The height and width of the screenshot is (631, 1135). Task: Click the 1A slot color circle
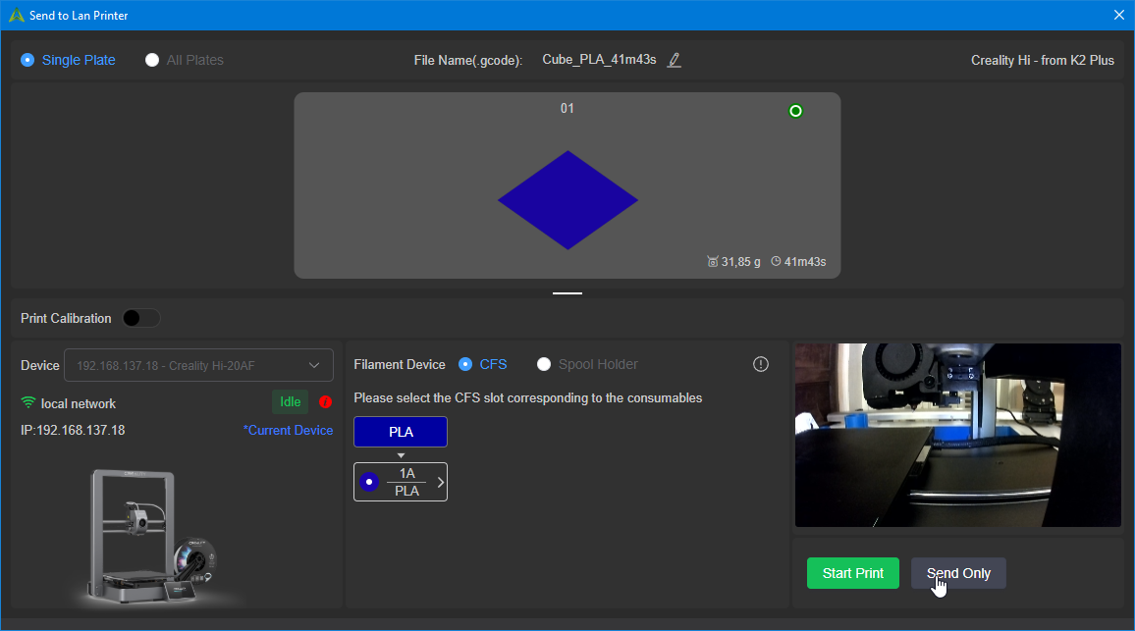(x=369, y=482)
